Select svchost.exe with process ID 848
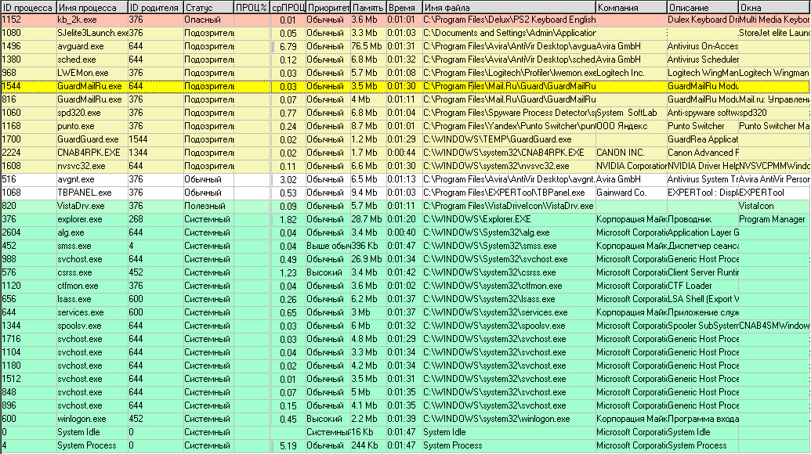 (x=80, y=393)
